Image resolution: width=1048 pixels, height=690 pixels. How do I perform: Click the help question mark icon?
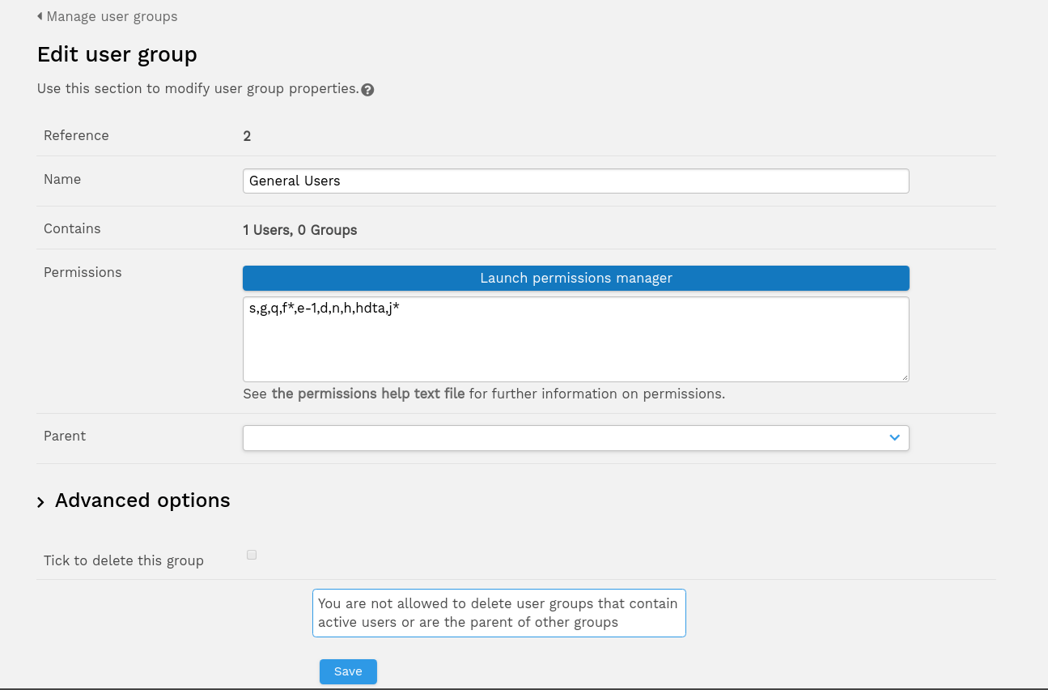point(367,90)
